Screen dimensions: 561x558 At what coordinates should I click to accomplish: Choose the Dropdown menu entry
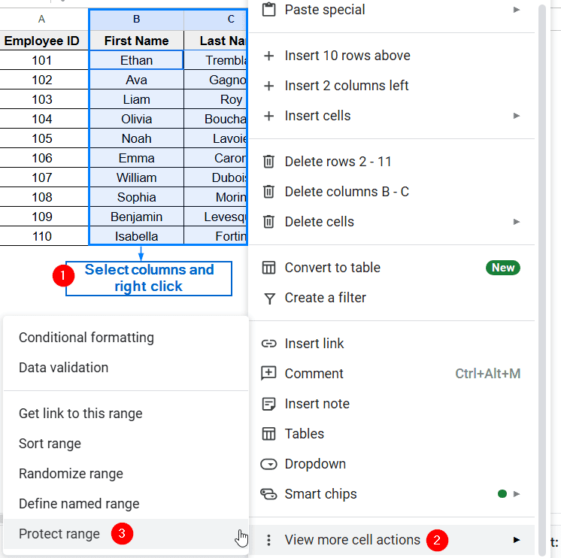tap(391, 464)
